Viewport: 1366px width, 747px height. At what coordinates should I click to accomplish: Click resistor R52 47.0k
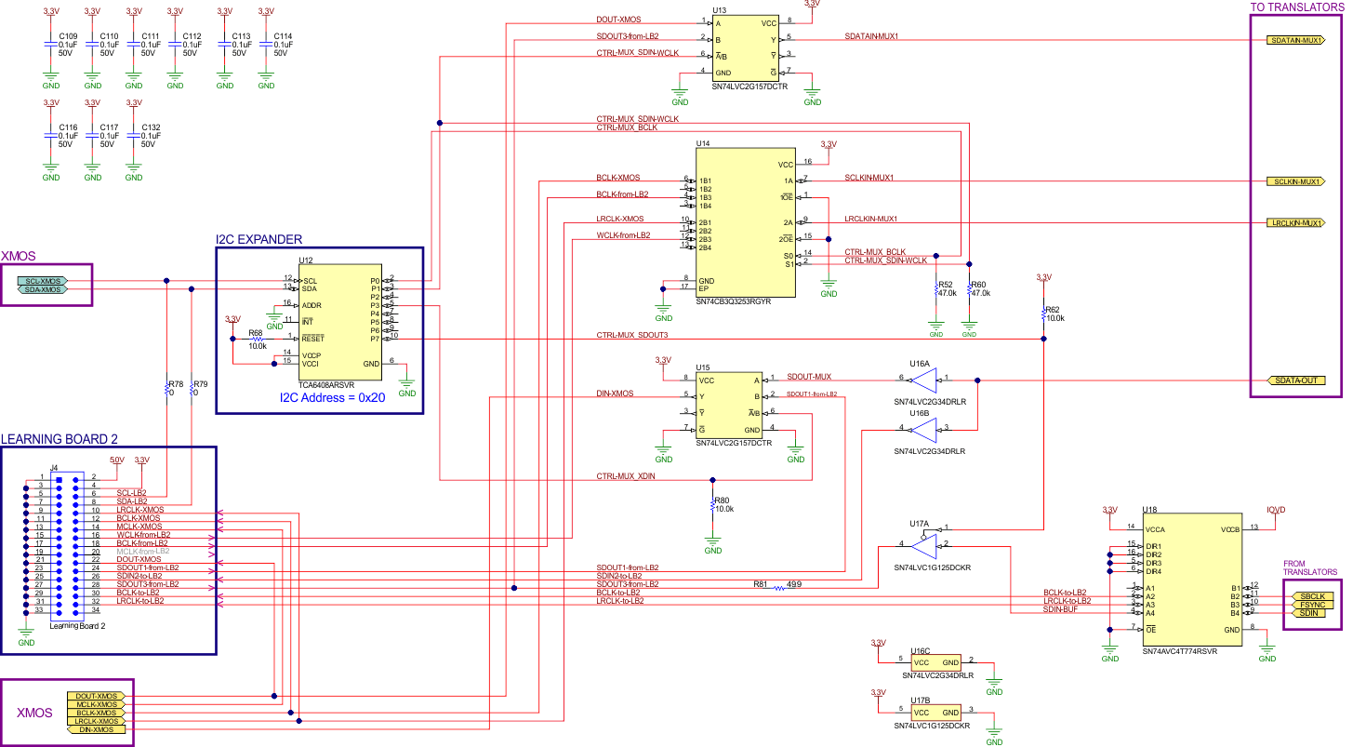[936, 290]
